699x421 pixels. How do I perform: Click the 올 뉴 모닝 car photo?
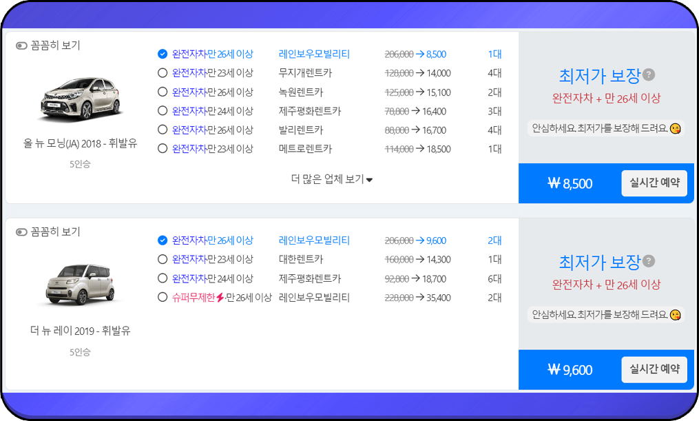[x=78, y=96]
